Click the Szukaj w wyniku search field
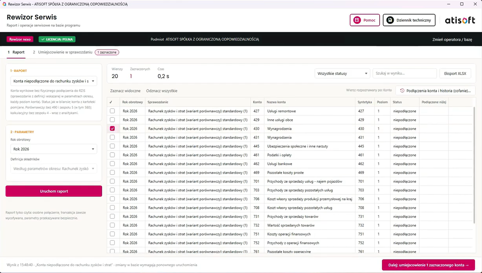 (405, 73)
